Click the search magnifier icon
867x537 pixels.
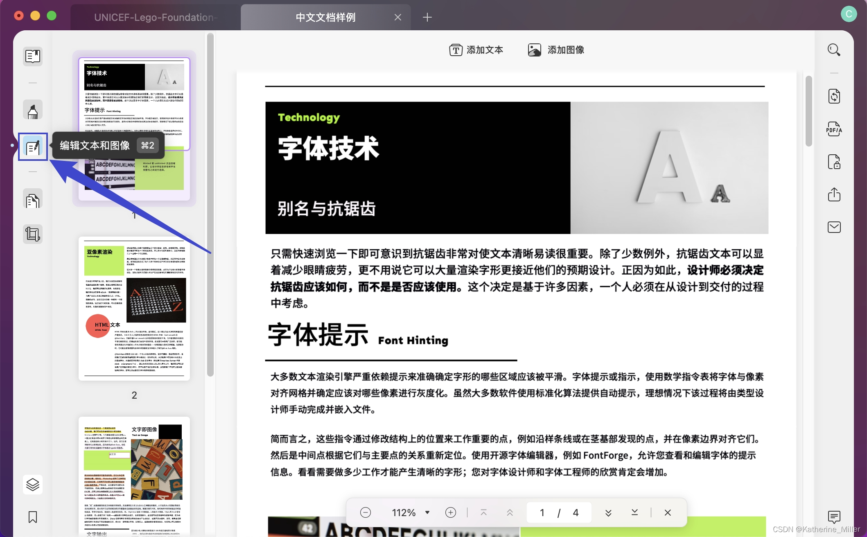coord(834,50)
